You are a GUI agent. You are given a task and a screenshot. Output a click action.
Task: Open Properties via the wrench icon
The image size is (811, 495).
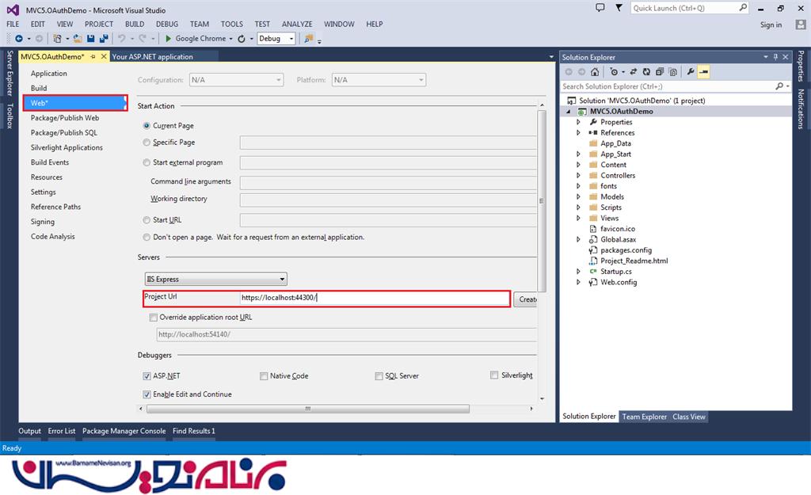pyautogui.click(x=691, y=72)
